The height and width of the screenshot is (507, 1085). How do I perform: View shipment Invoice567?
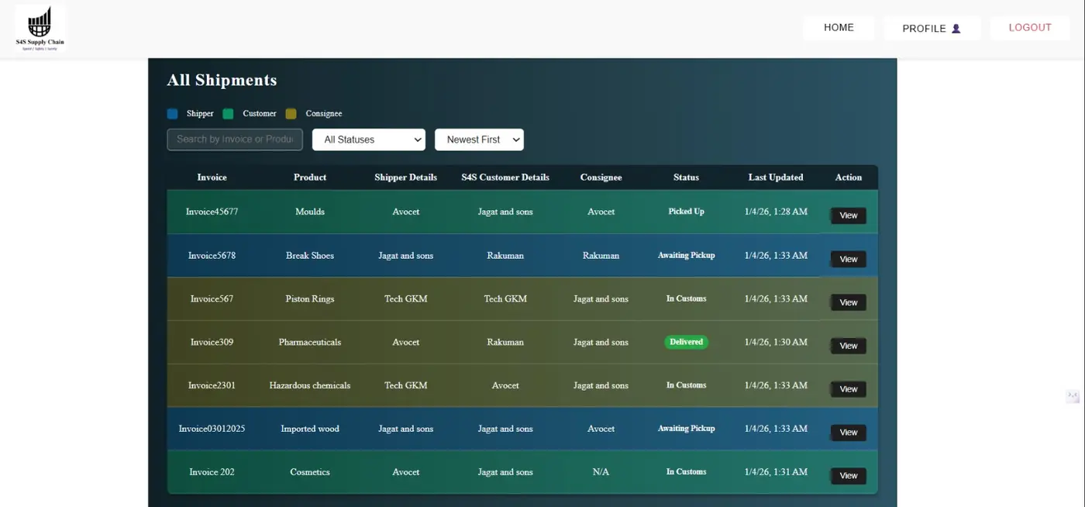(848, 302)
